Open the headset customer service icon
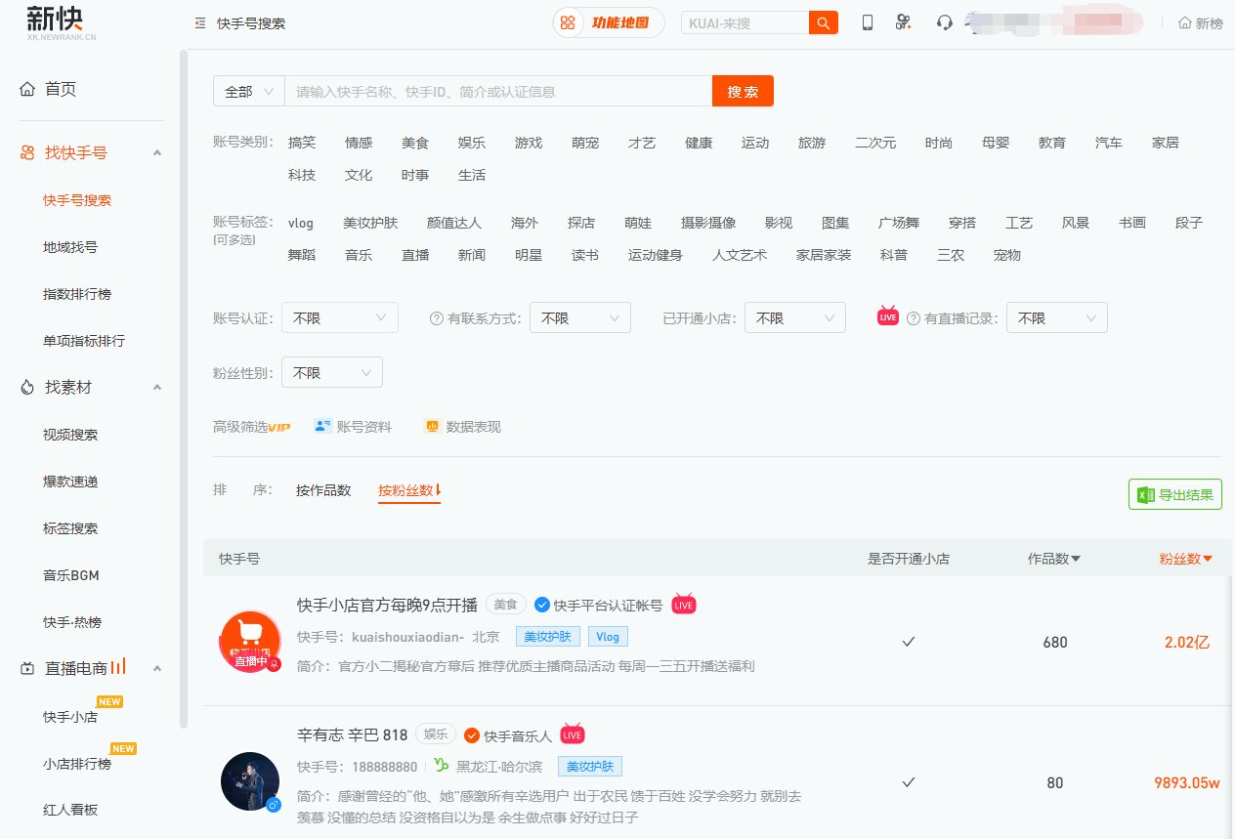This screenshot has height=839, width=1235. click(x=944, y=22)
